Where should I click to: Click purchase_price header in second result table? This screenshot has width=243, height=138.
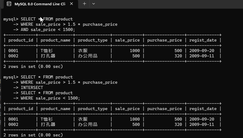click(165, 109)
